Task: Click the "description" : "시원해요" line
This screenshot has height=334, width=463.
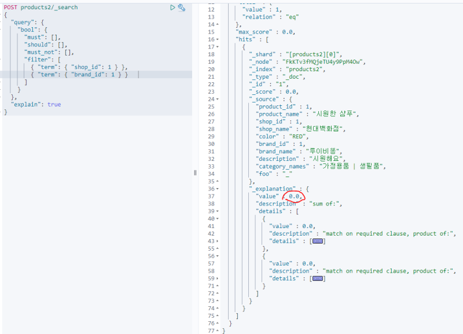Action: pos(300,159)
